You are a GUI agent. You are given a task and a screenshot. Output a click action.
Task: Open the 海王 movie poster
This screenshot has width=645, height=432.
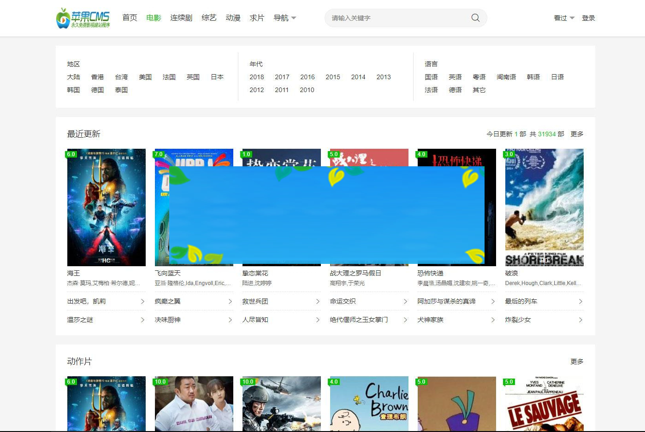[106, 207]
